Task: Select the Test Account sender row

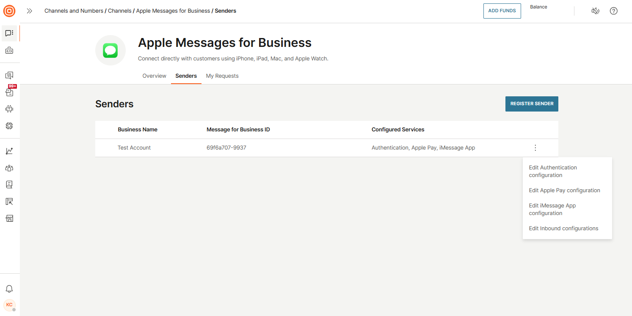Action: (x=327, y=148)
